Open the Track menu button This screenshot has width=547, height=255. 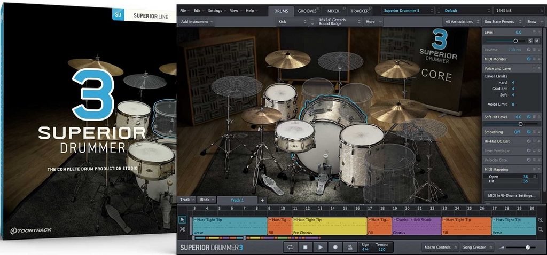[x=187, y=200]
